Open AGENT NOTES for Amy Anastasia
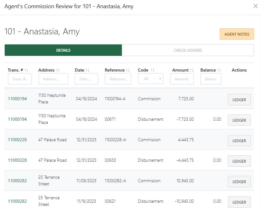The height and width of the screenshot is (209, 261). click(237, 34)
